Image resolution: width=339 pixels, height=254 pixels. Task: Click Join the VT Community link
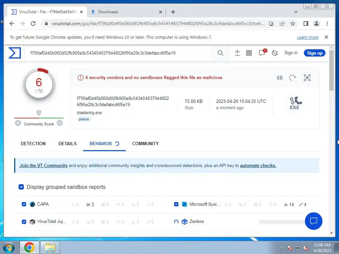(x=43, y=165)
